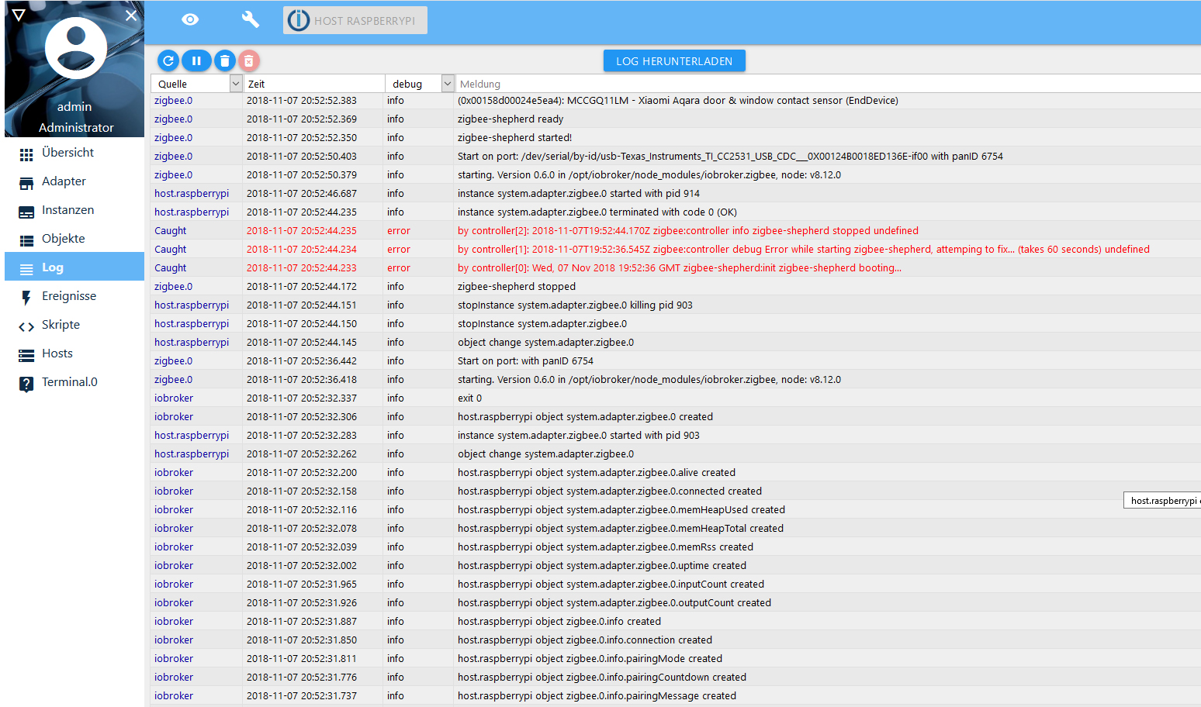Click timestamp 2018-11-07 20:52:52.383
Image resolution: width=1201 pixels, height=707 pixels.
(x=302, y=100)
